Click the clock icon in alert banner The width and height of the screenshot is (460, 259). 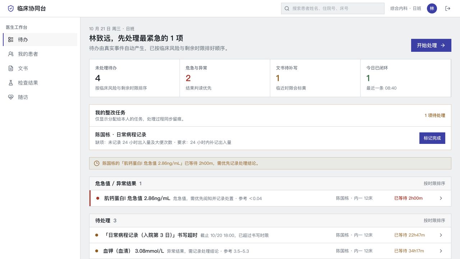(x=97, y=163)
